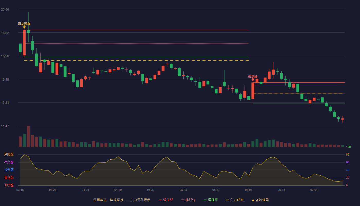Click the 18.82 price axis label

5,33
